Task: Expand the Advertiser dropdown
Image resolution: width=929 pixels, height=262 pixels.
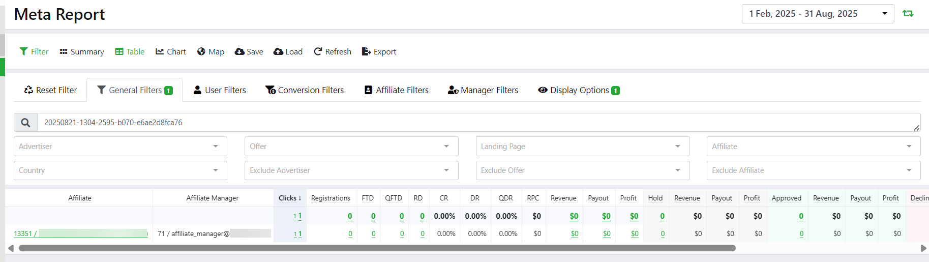Action: (x=120, y=147)
